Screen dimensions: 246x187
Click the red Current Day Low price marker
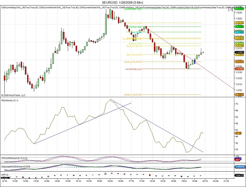[x=239, y=69]
